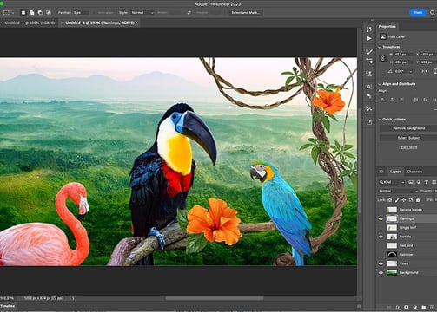This screenshot has width=437, height=312.
Task: Open the History panel icon in the dock
Action: point(369,29)
